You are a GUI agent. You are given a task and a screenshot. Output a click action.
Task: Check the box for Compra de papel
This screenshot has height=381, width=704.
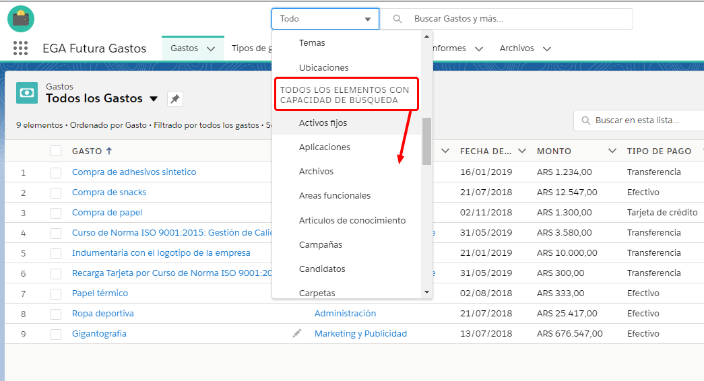coord(56,213)
